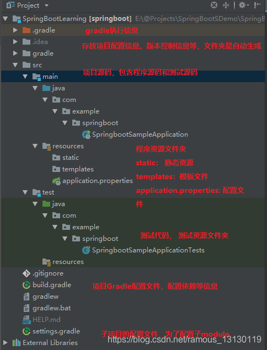Click the SpringbootSampleApplicationTests class icon

pos(86,250)
